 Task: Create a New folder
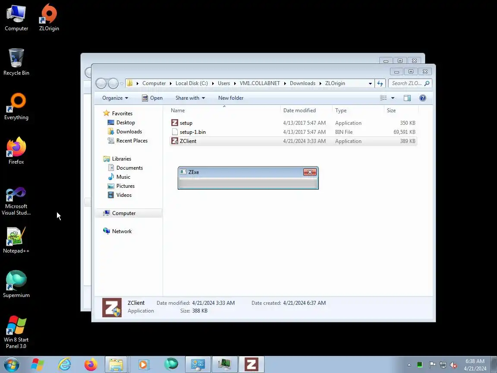[x=231, y=98]
